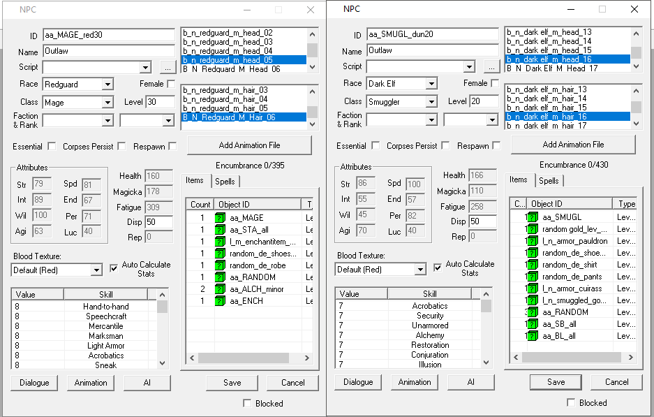Open Dialogue for aa_MAGE_red30
This screenshot has height=417, width=654.
(34, 383)
